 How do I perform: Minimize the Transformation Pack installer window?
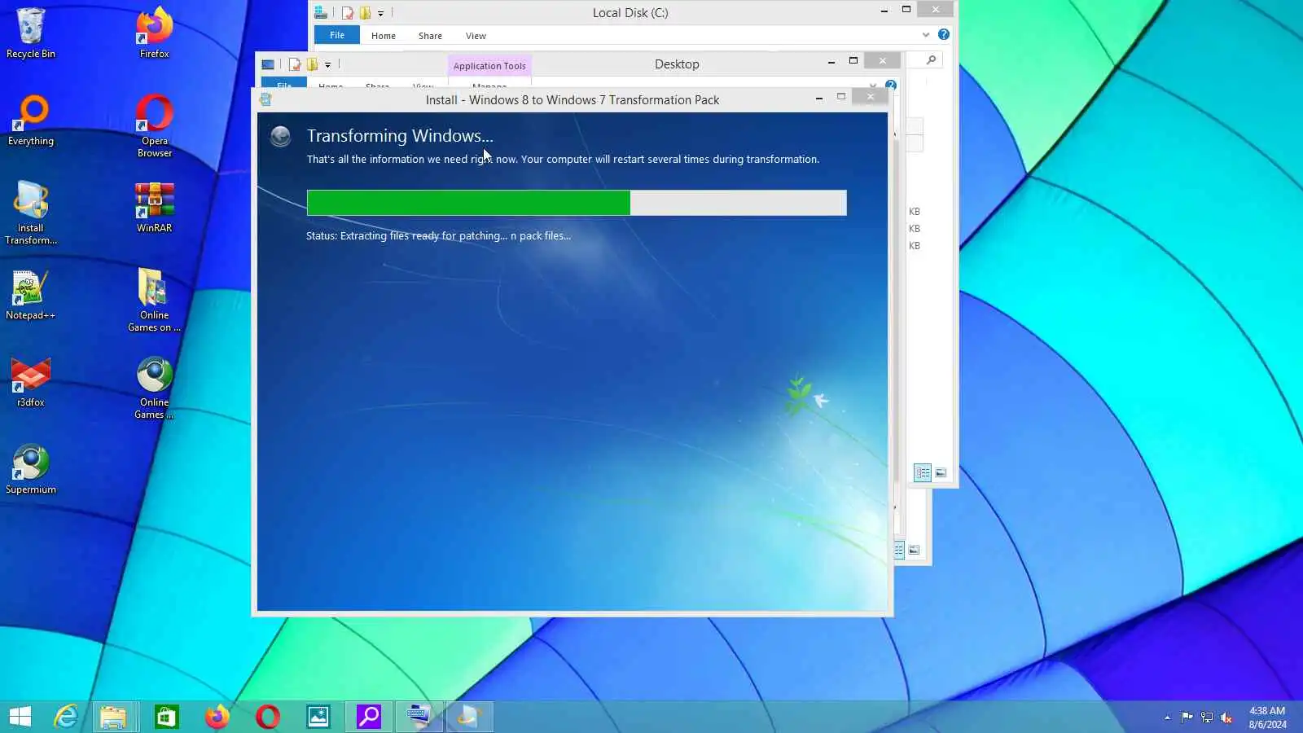818,98
